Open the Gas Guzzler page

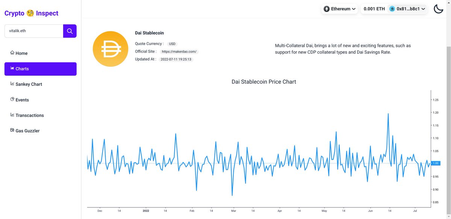click(41, 131)
